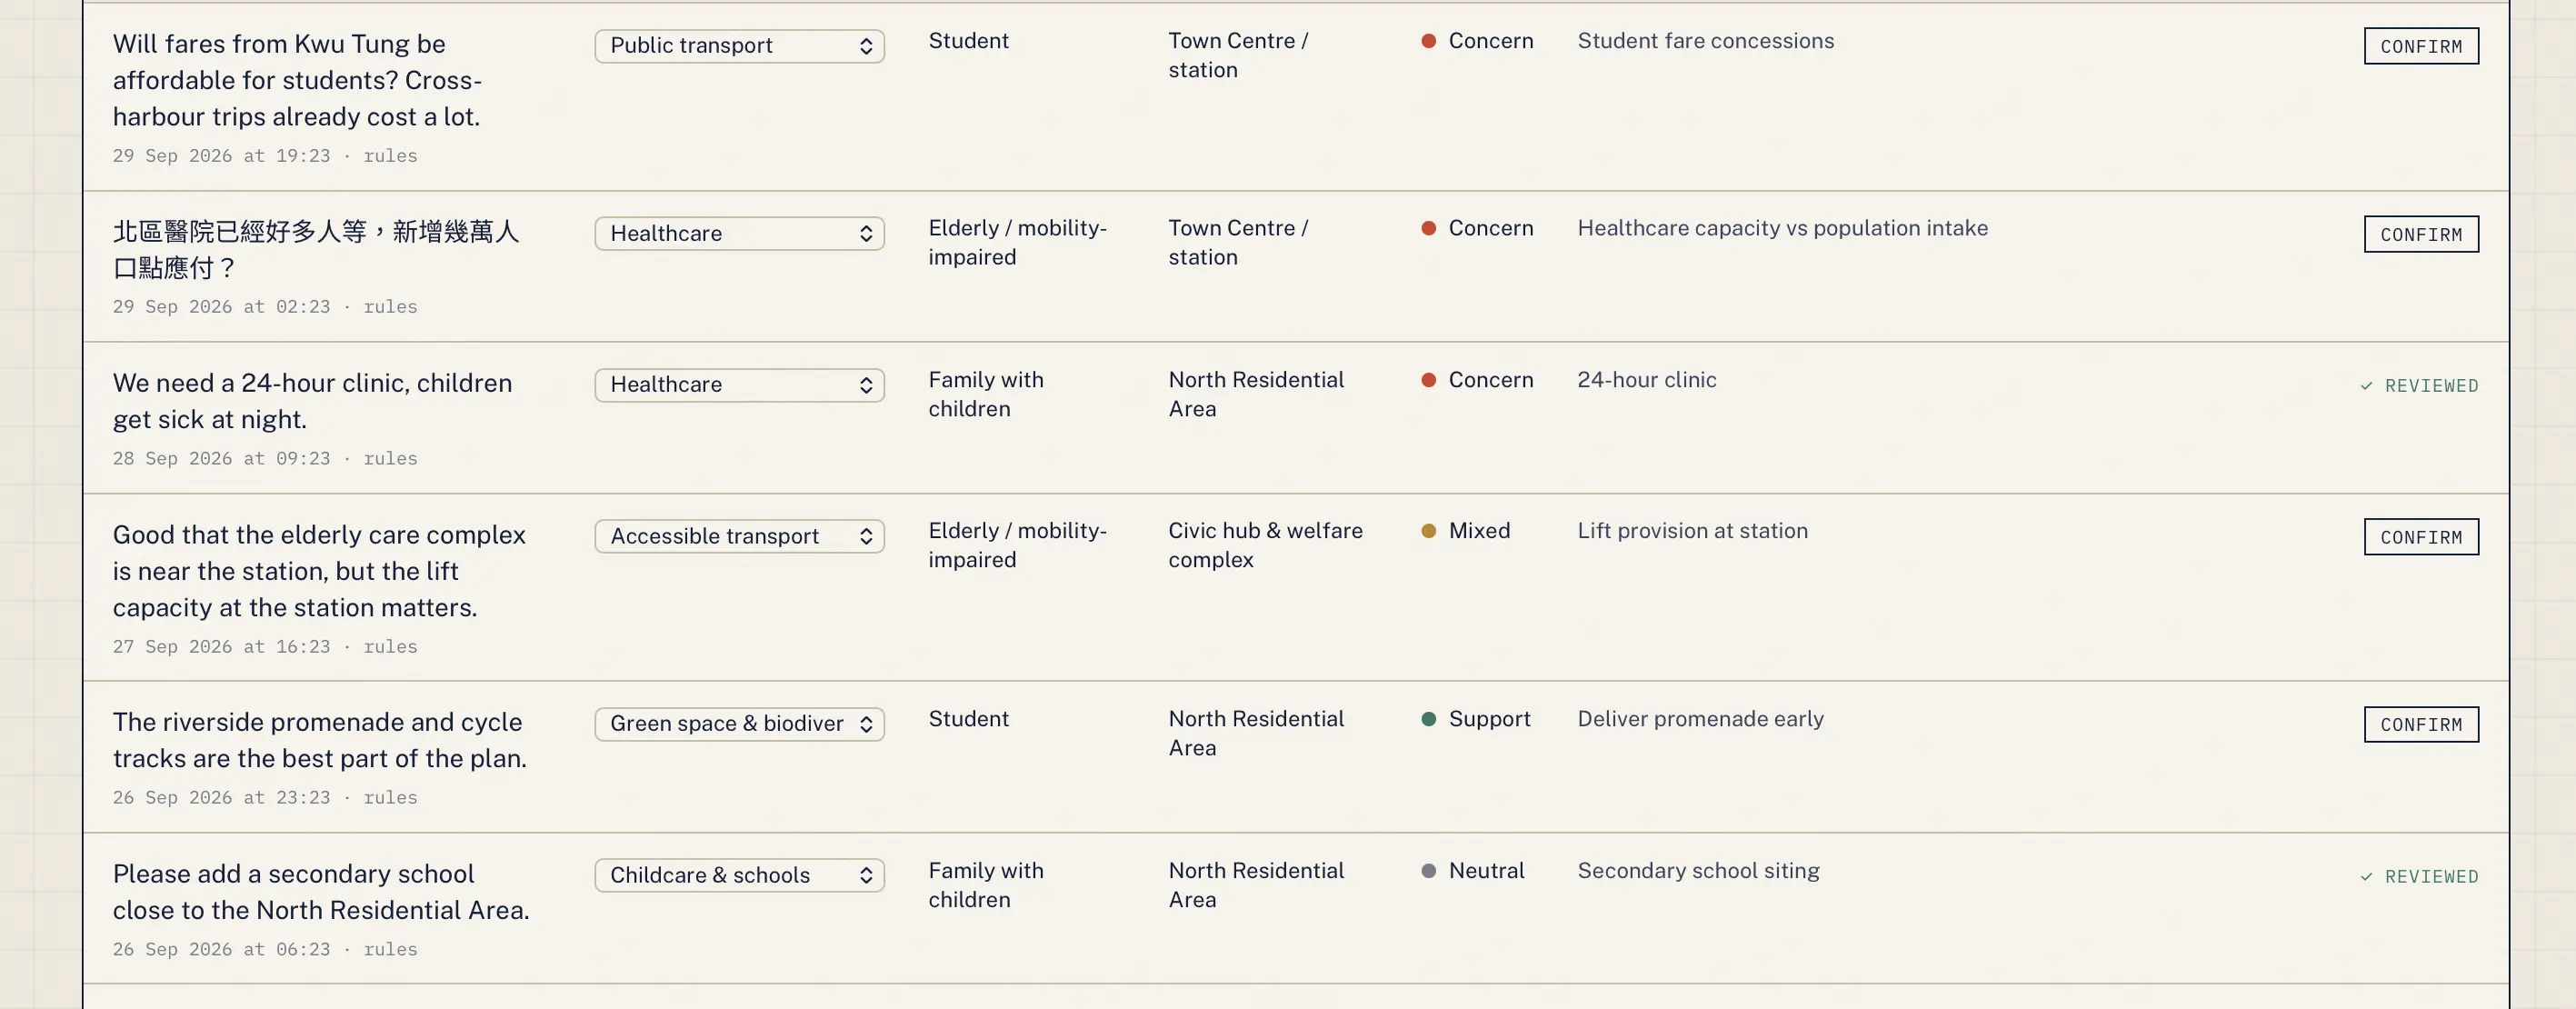
Task: Confirm the healthcare capacity comment row
Action: pos(2420,234)
